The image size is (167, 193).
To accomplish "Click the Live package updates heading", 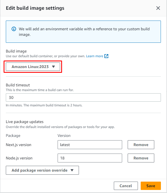I will 25,122.
